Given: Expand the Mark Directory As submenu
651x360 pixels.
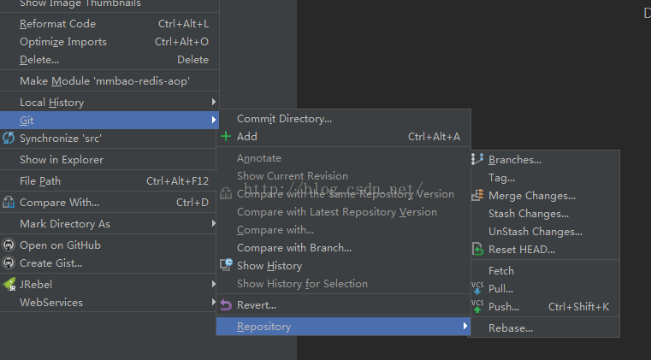Looking at the screenshot, I should (x=213, y=224).
